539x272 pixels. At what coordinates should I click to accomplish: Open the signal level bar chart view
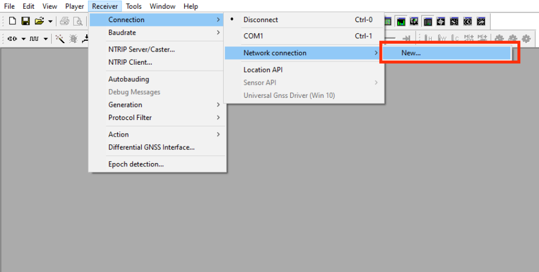pos(401,22)
